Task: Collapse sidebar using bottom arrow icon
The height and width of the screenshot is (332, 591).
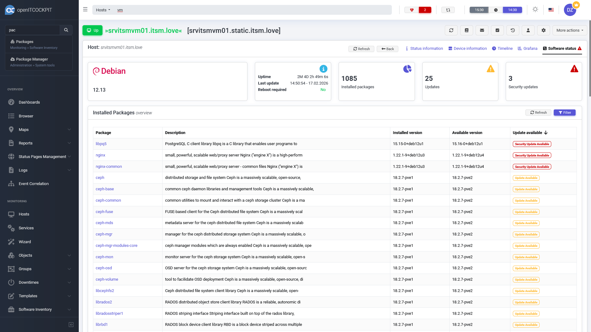Action: click(x=71, y=325)
